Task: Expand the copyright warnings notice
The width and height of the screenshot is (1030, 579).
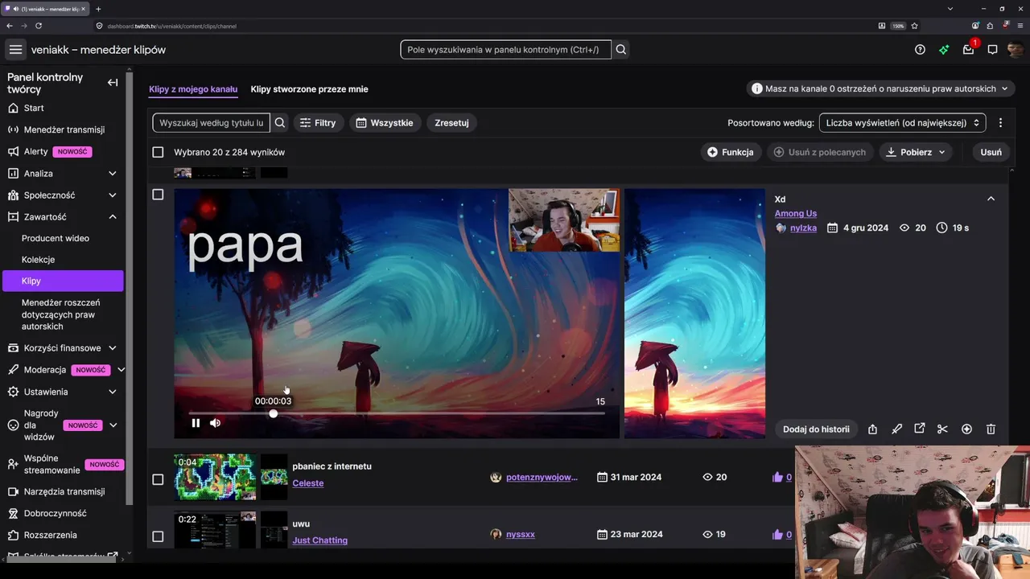Action: click(880, 88)
